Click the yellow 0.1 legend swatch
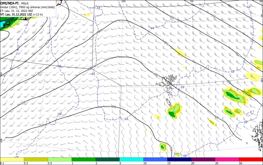The width and height of the screenshot is (263, 165). [12, 159]
